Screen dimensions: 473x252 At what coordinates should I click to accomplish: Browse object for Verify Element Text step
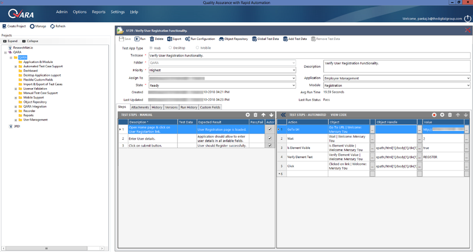pyautogui.click(x=372, y=157)
